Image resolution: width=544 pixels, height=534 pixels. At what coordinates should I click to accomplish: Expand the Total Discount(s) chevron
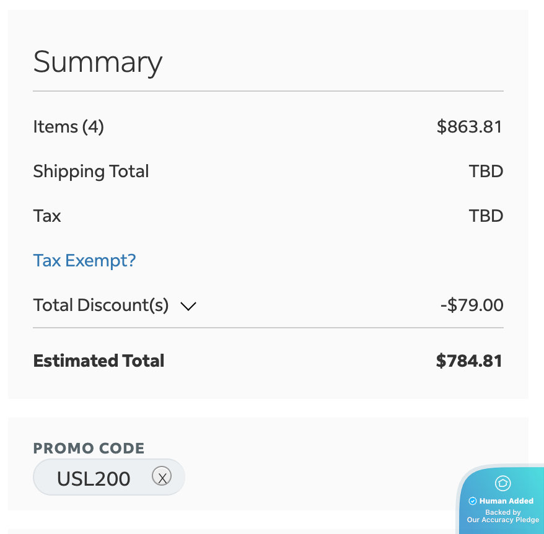tap(188, 305)
